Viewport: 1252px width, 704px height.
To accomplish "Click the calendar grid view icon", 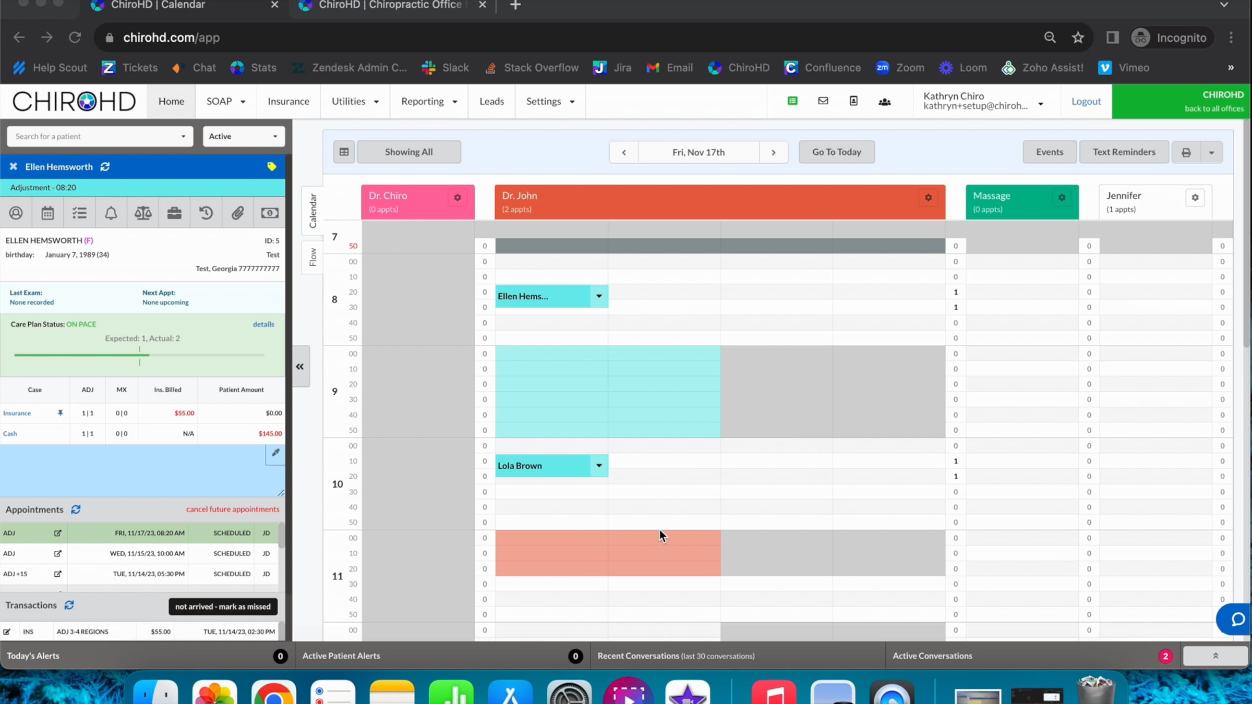I will tap(344, 152).
